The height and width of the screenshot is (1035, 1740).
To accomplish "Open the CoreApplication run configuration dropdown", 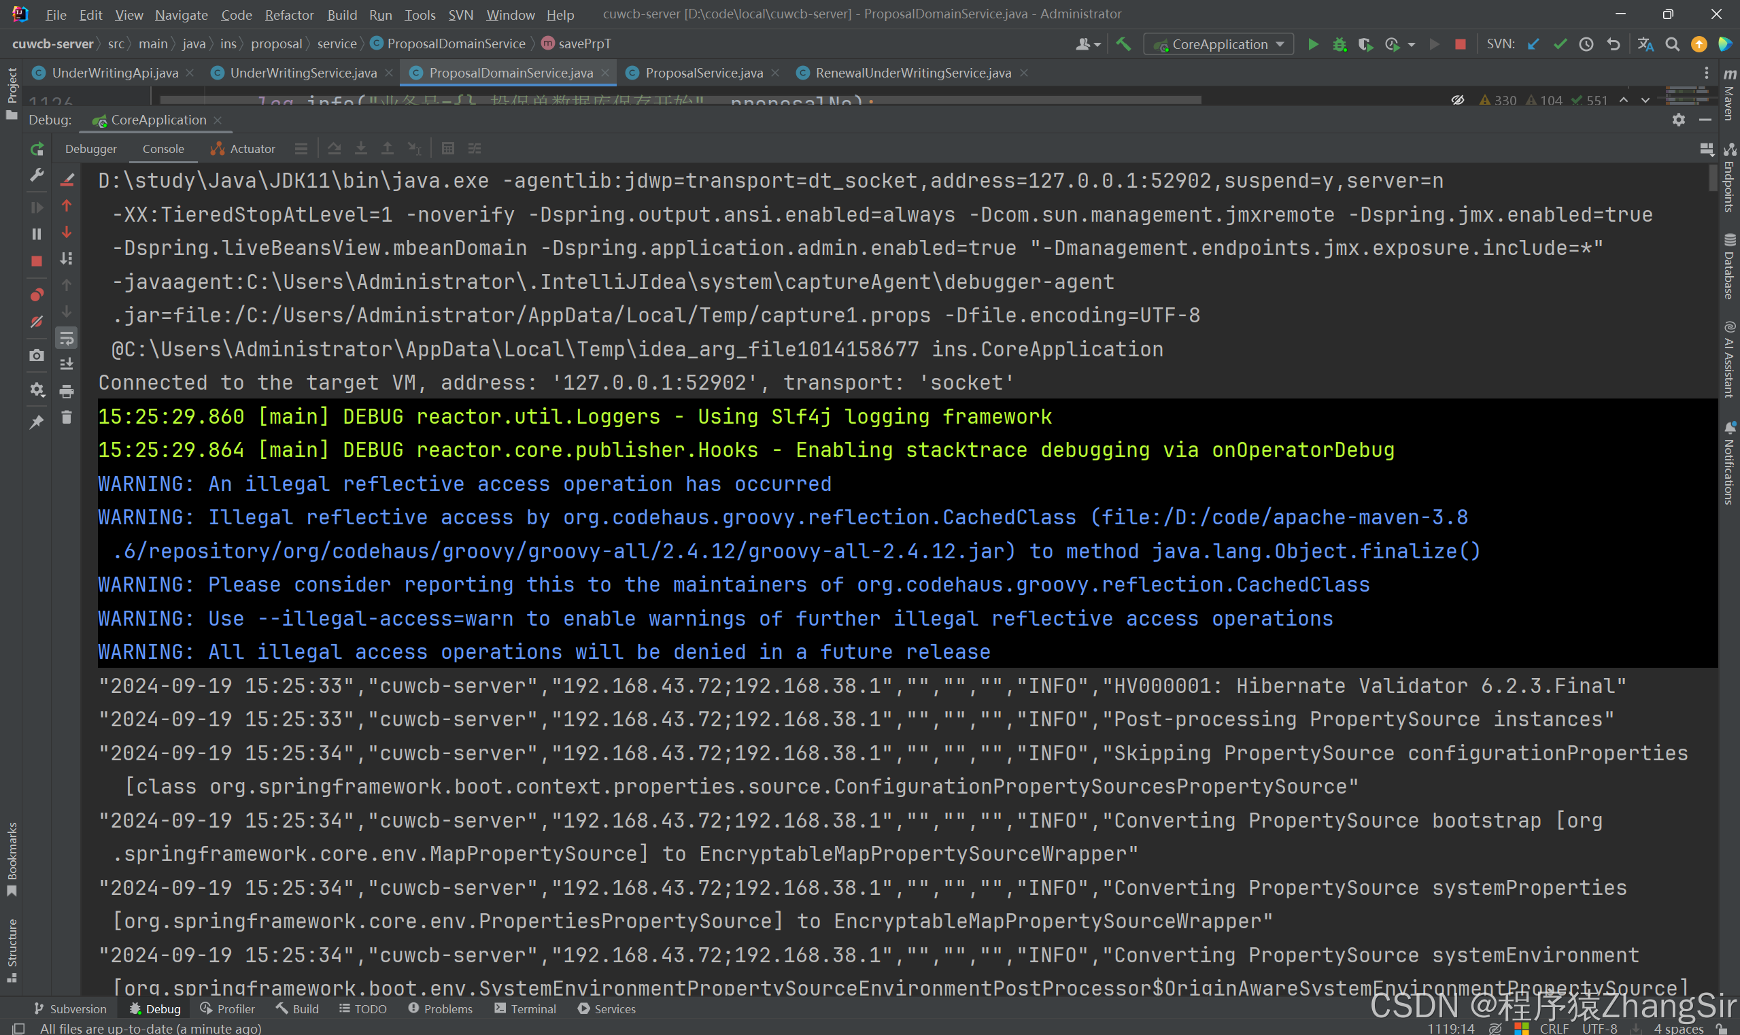I will (x=1219, y=44).
